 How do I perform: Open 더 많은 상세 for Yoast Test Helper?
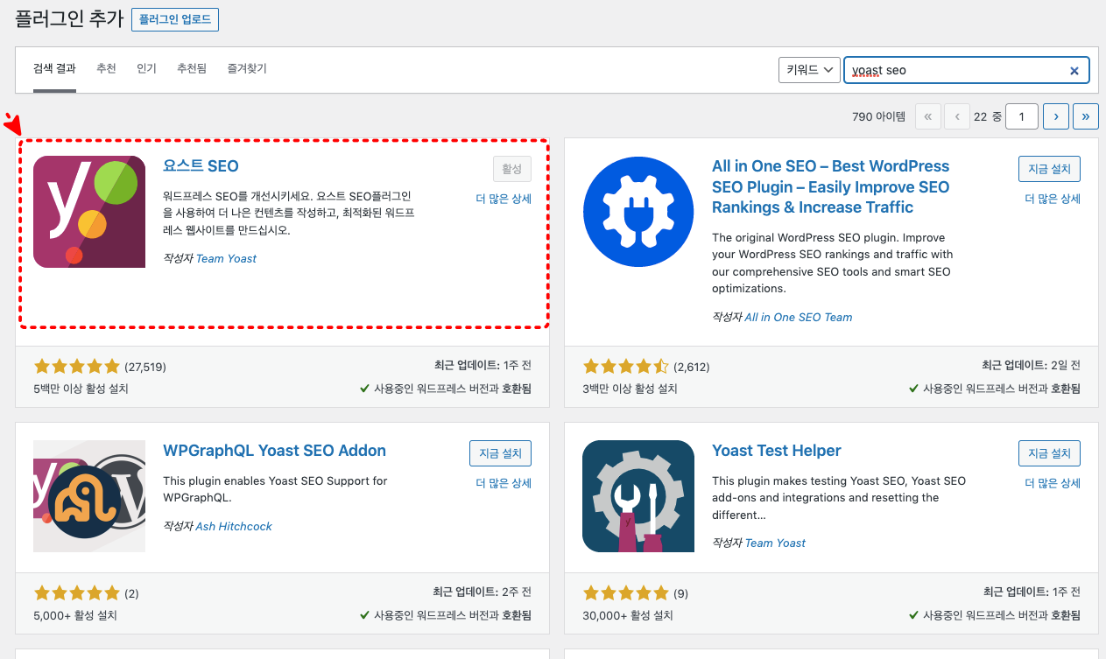[1053, 483]
